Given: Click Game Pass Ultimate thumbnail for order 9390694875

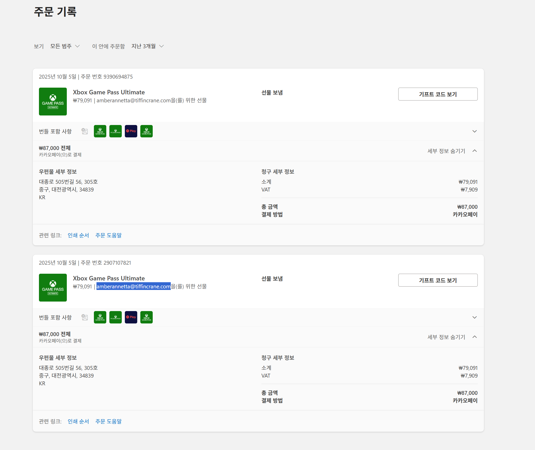Looking at the screenshot, I should pyautogui.click(x=53, y=102).
